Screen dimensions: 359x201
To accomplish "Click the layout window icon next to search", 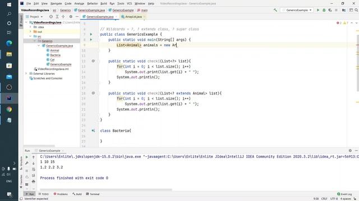I will pyautogui.click(x=351, y=10).
